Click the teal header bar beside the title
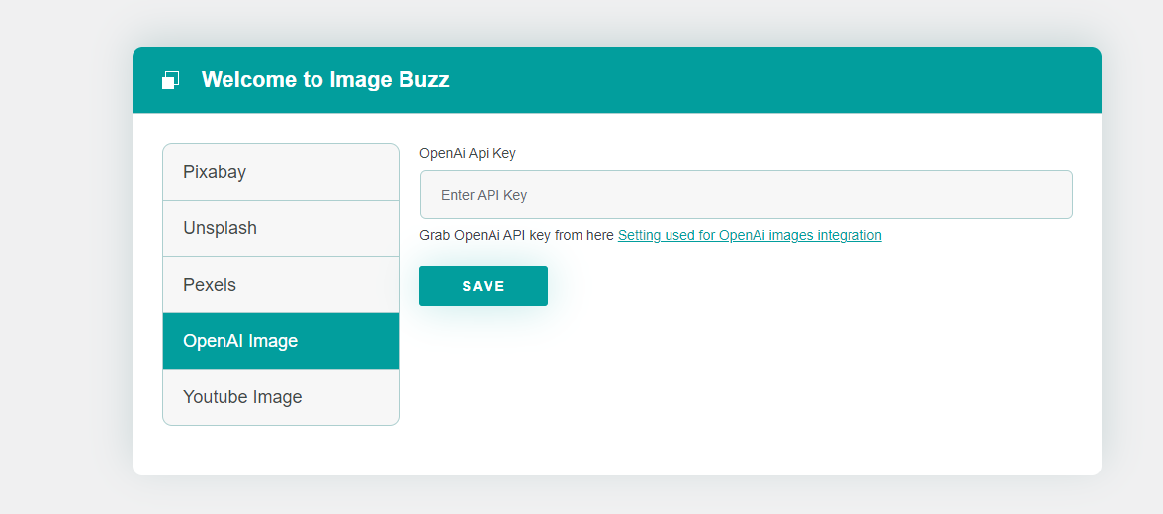1163x514 pixels. pos(771,80)
